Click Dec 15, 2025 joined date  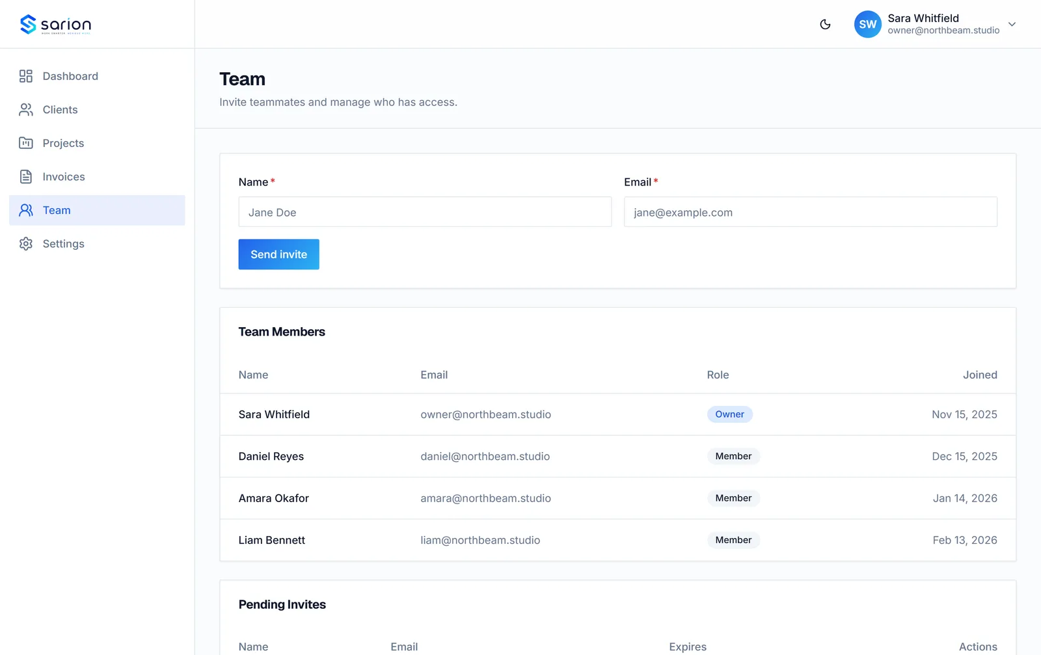click(964, 457)
